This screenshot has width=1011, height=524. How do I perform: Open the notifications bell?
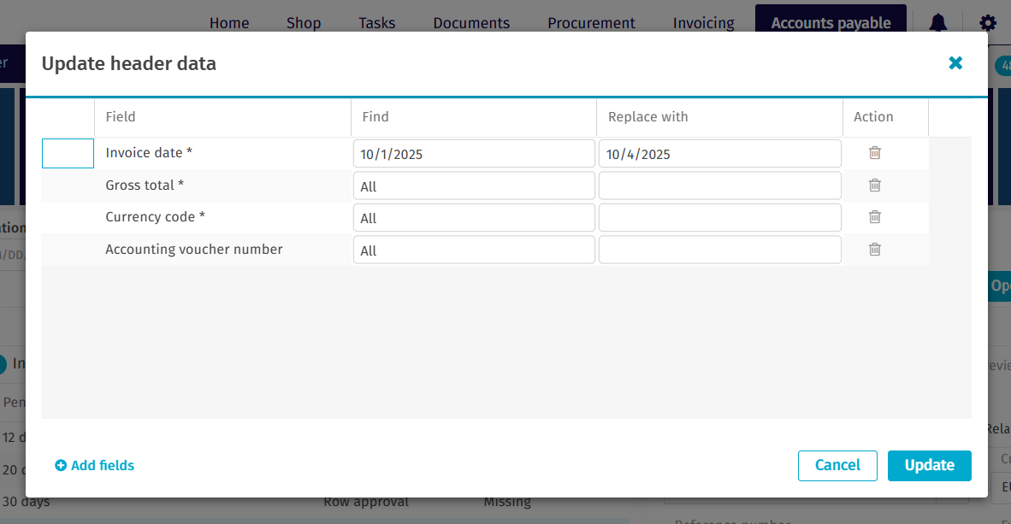pyautogui.click(x=938, y=23)
